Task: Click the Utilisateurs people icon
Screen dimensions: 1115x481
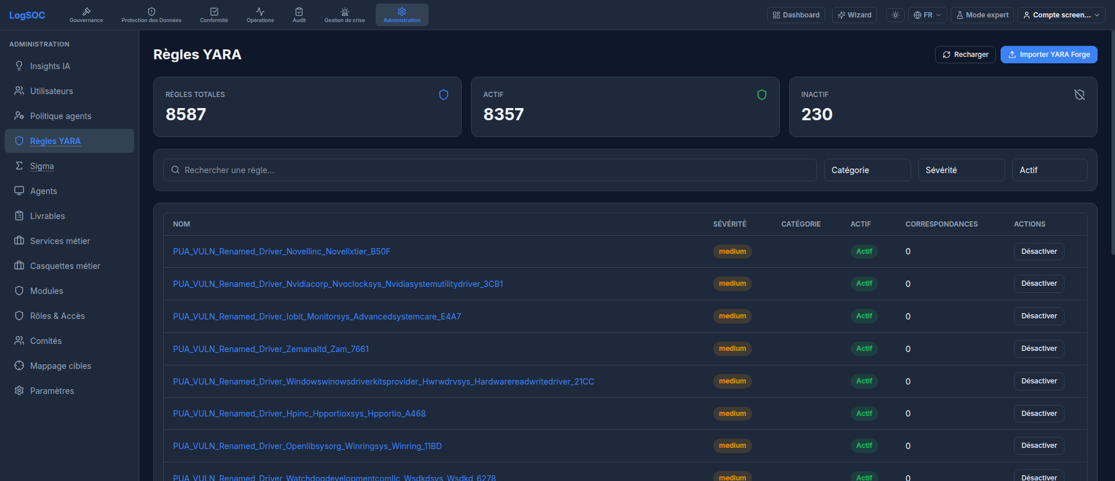Action: (x=19, y=91)
